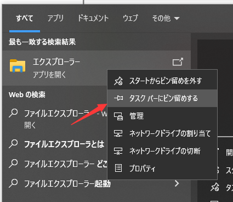Click the map network drive icon

pos(118,133)
